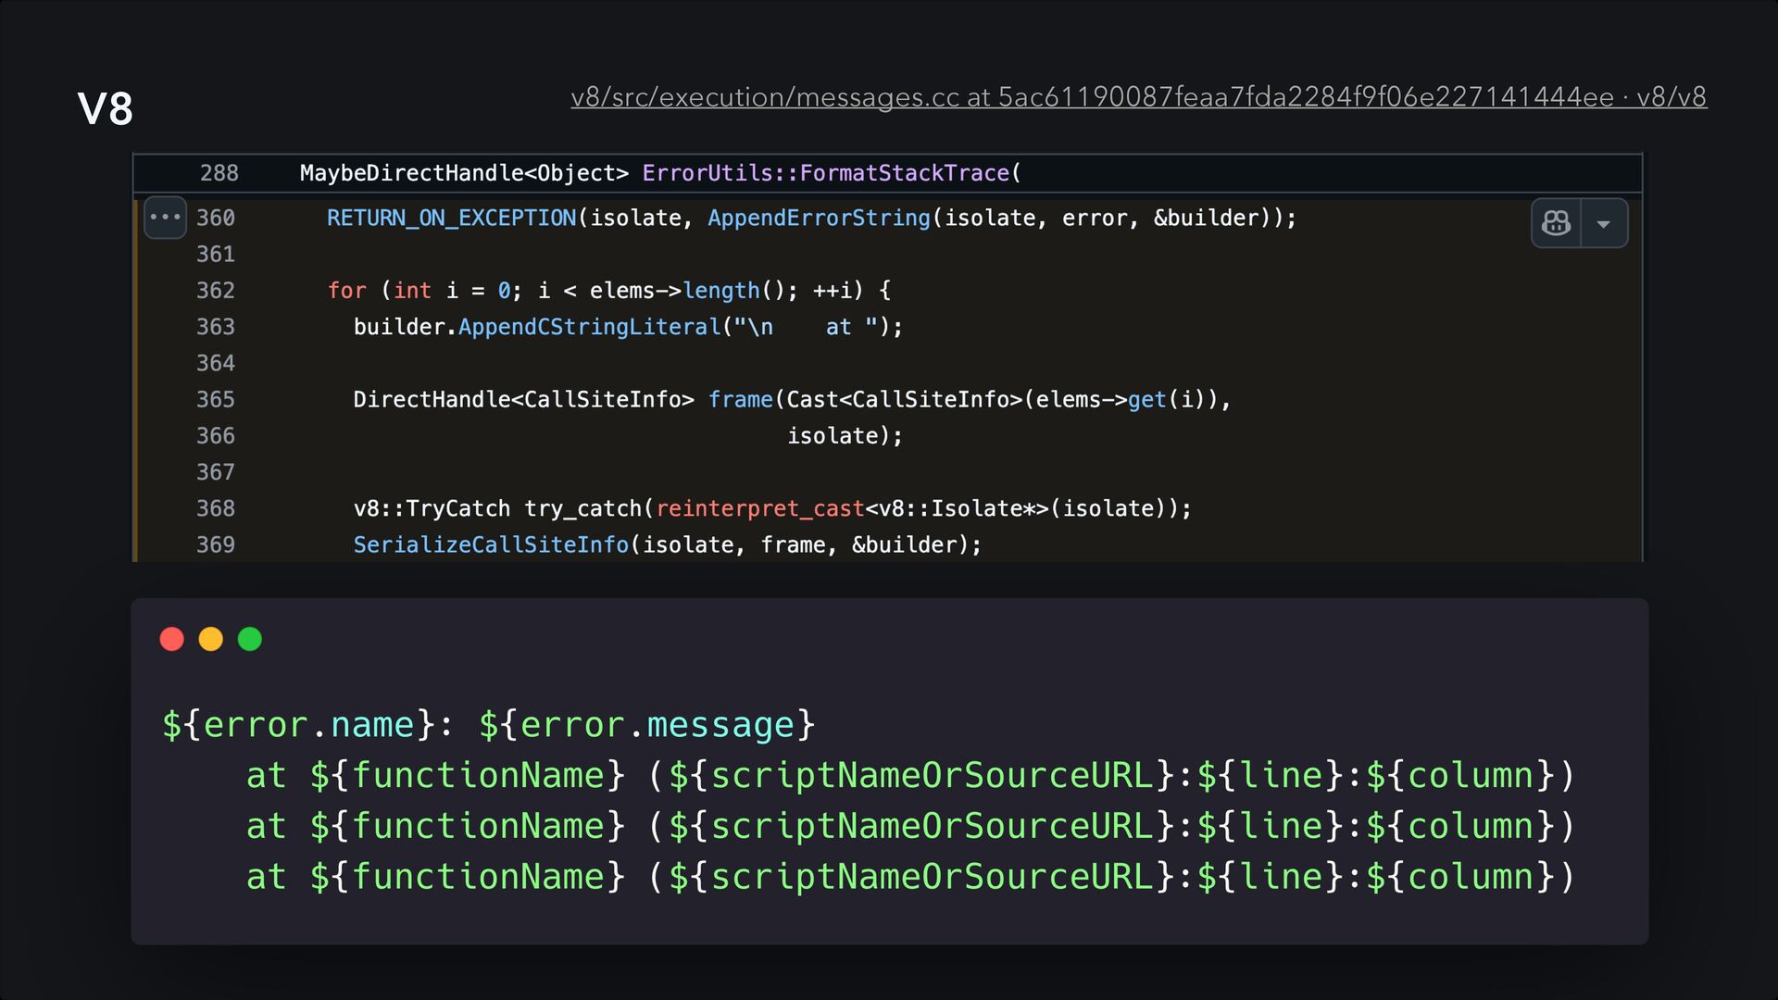This screenshot has width=1778, height=1000.
Task: Open the Copilot dropdown arrow menu
Action: click(x=1604, y=224)
